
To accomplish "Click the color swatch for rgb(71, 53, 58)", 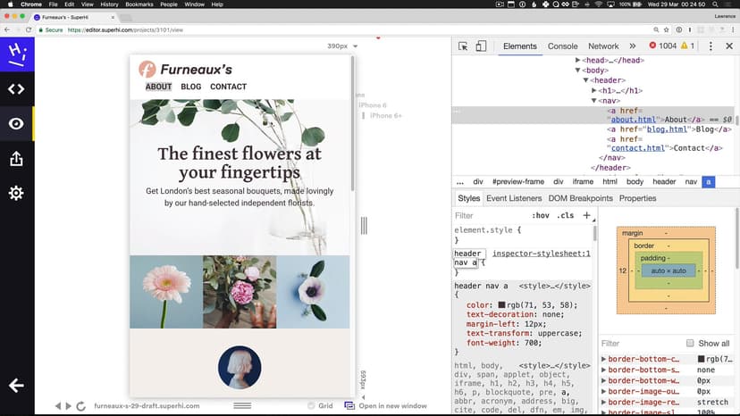I will (x=502, y=305).
